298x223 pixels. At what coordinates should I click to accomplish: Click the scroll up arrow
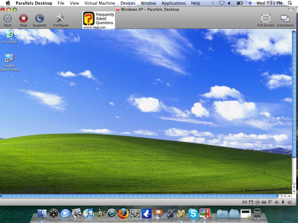coord(294,187)
